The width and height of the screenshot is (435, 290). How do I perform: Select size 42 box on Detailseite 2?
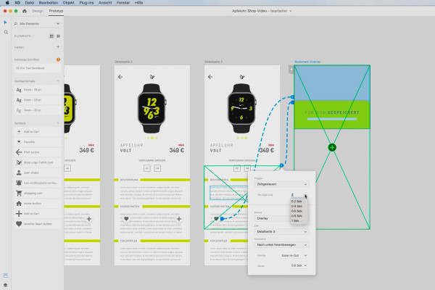(x=147, y=168)
